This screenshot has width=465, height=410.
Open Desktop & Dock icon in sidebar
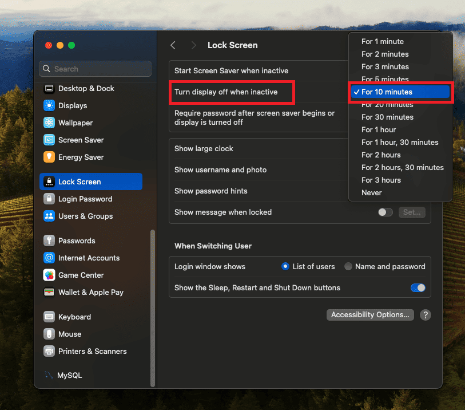coord(49,89)
